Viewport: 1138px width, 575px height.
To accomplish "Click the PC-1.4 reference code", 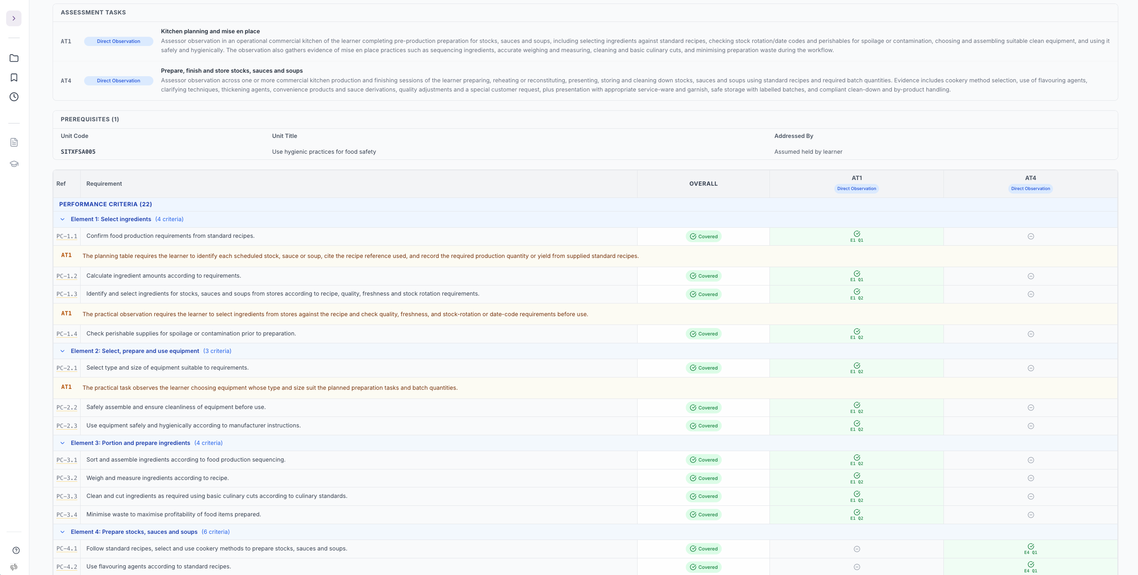I will click(x=67, y=334).
